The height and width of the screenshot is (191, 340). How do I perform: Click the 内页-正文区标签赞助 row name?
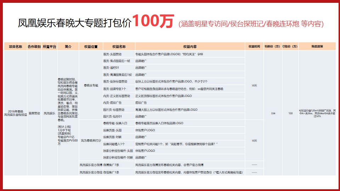[x=117, y=96]
